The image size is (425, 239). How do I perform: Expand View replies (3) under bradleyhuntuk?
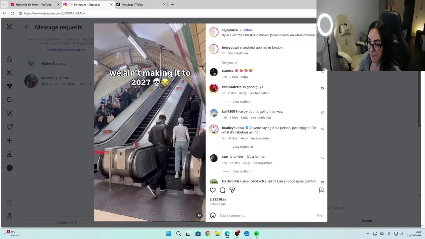242,147
